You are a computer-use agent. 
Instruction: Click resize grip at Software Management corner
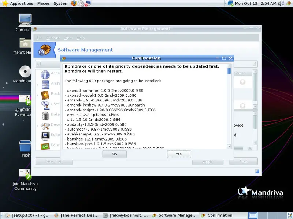(257, 171)
